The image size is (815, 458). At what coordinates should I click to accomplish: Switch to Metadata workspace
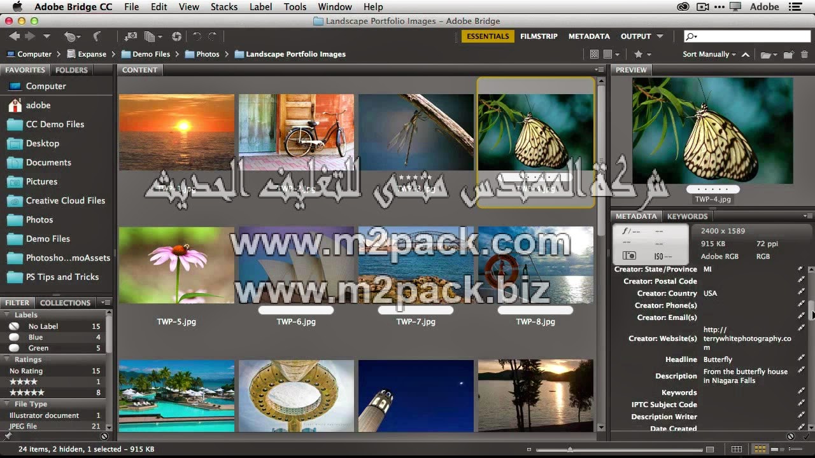pos(589,36)
